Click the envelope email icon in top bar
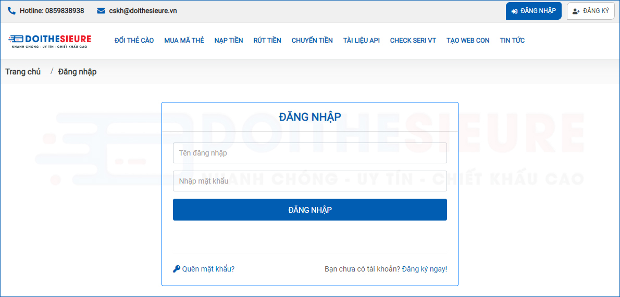Screen dimensions: 620x297 (101, 11)
